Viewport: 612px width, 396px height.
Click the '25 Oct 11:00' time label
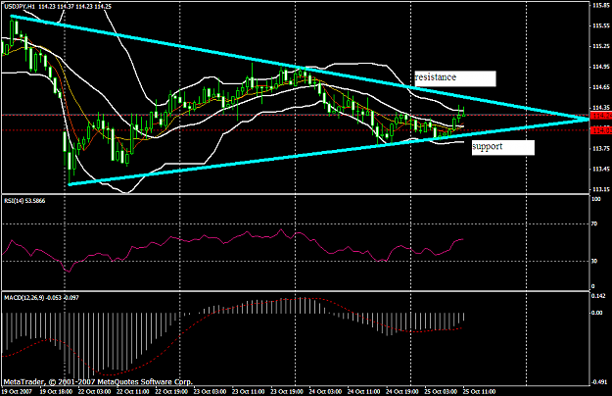[x=479, y=391]
